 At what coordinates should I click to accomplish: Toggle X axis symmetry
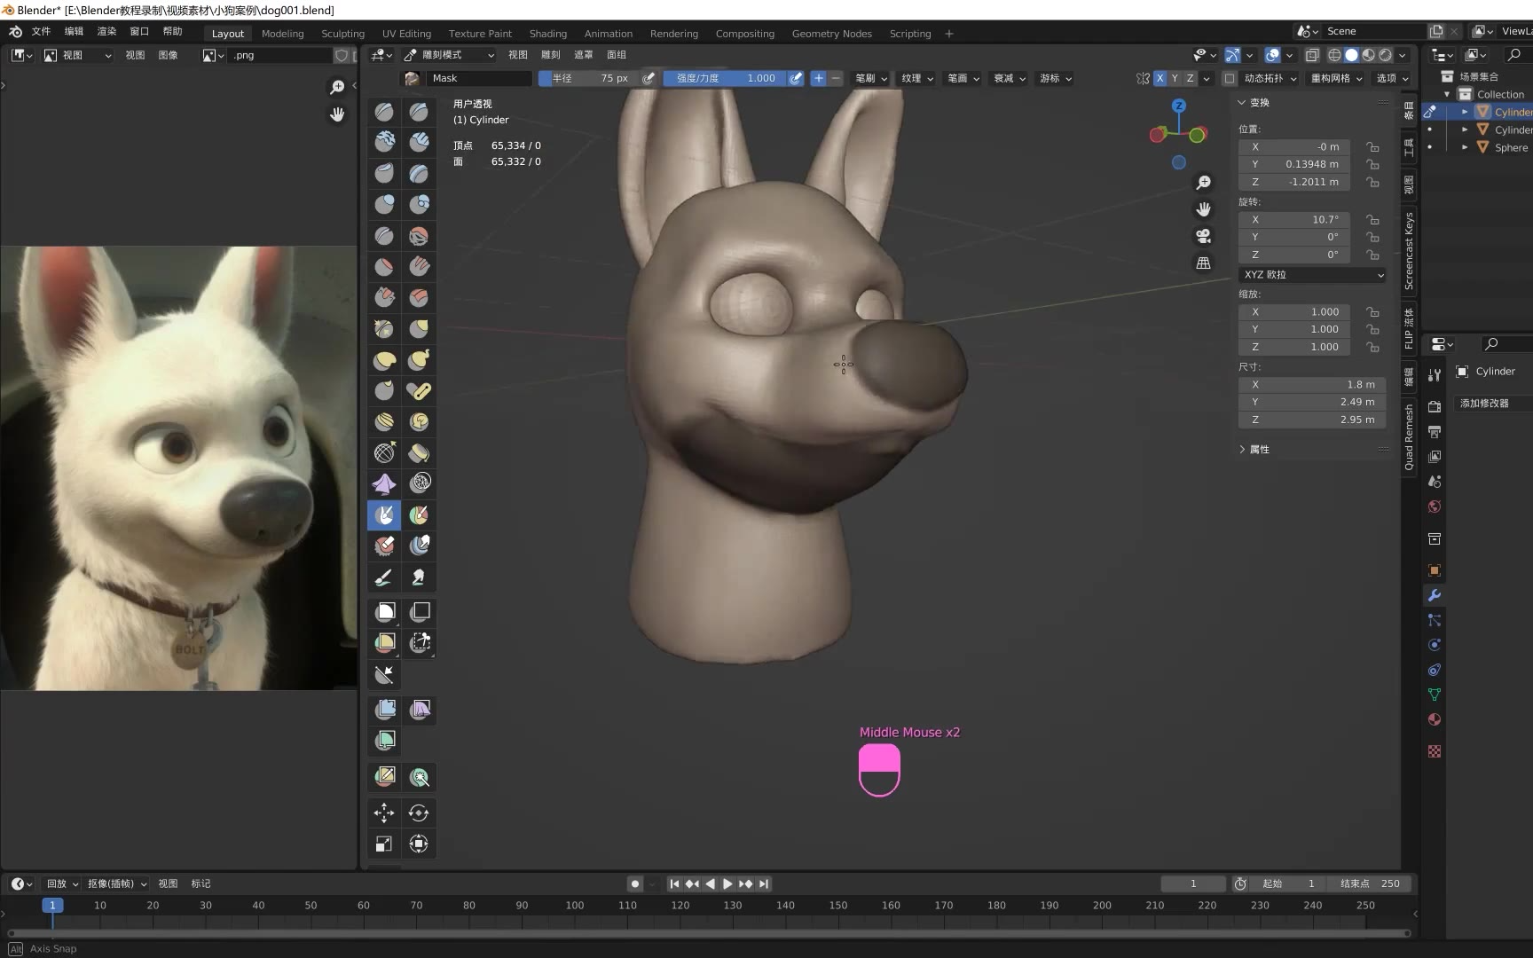[1160, 78]
